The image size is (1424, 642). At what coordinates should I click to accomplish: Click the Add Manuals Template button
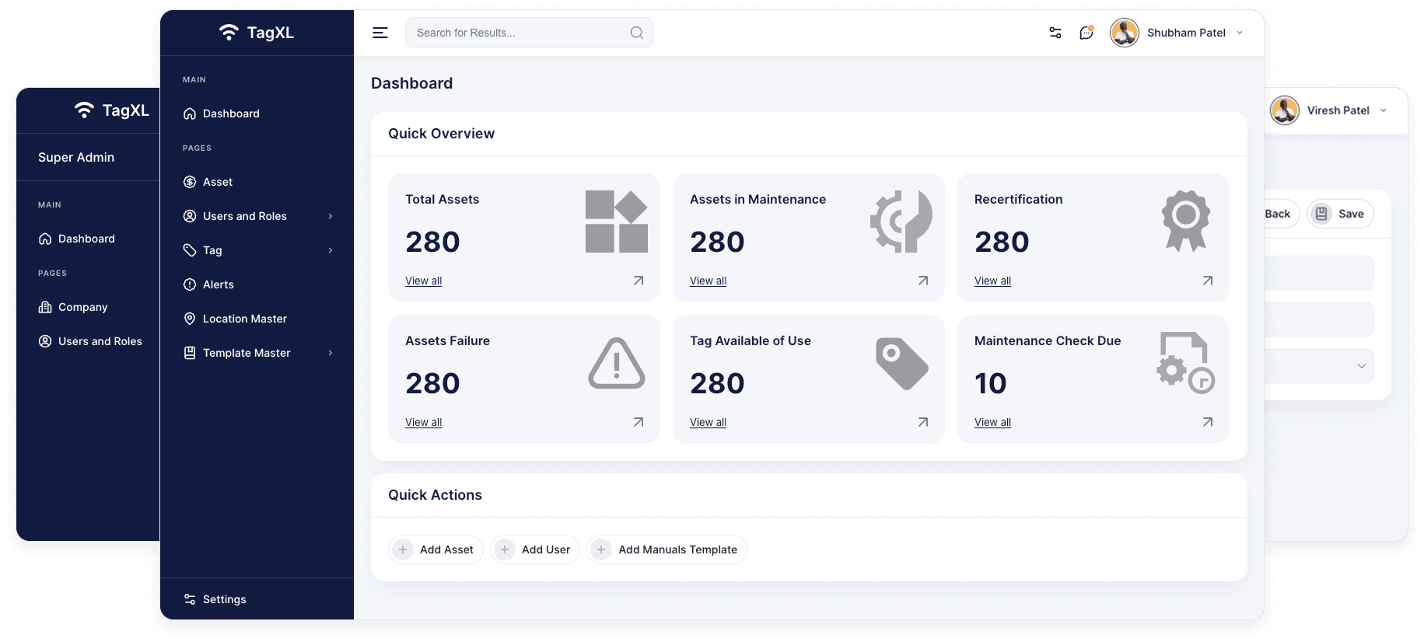(x=667, y=550)
